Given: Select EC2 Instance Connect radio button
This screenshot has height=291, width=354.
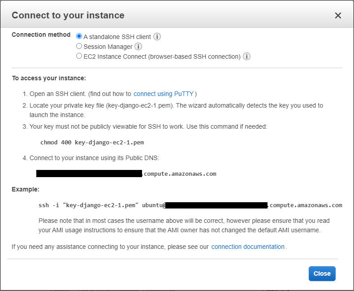Looking at the screenshot, I should (x=79, y=56).
